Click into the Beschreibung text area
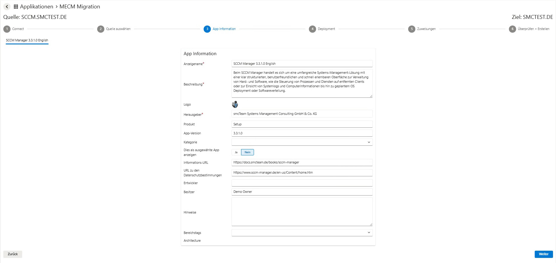Viewport: 556px width, 263px height. [x=302, y=83]
